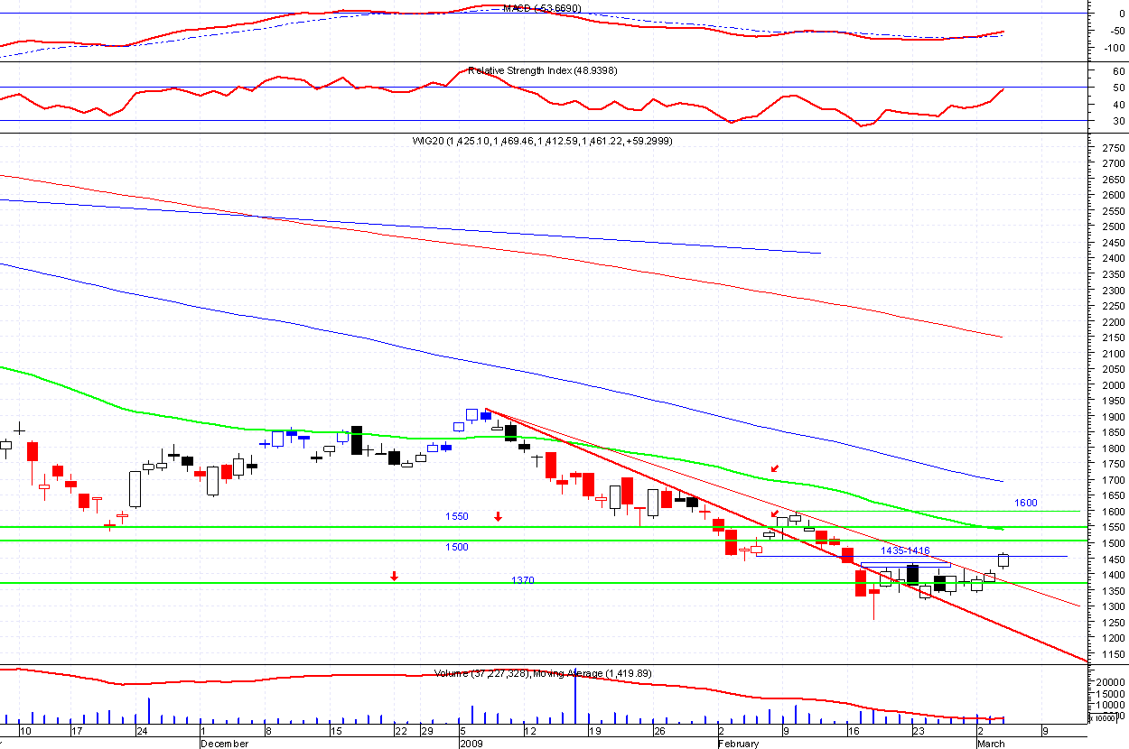Click the tallest blue volume bar in January
The width and height of the screenshot is (1129, 749).
point(574,697)
